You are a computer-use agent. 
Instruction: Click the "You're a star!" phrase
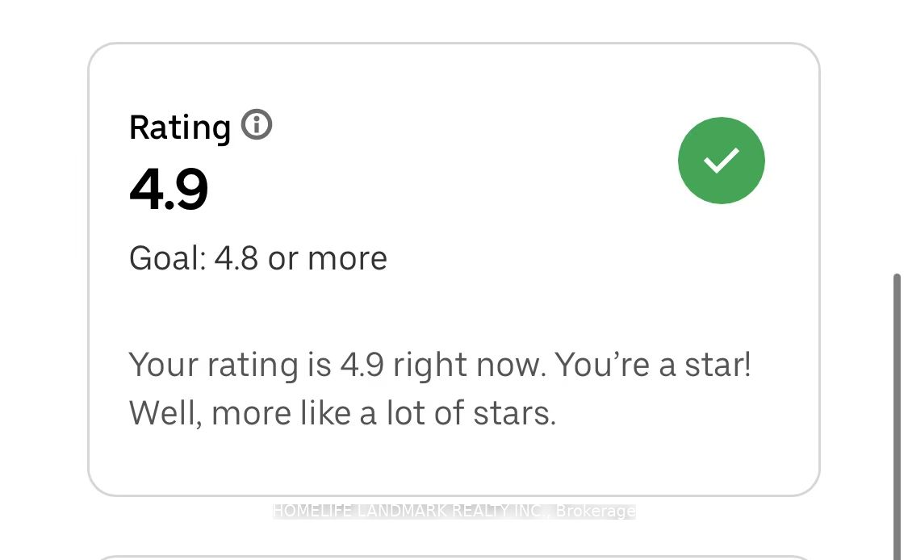coord(654,365)
